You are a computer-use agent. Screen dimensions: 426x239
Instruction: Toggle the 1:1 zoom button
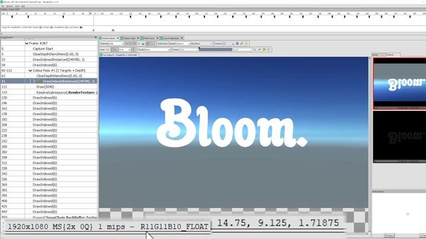pyautogui.click(x=108, y=50)
